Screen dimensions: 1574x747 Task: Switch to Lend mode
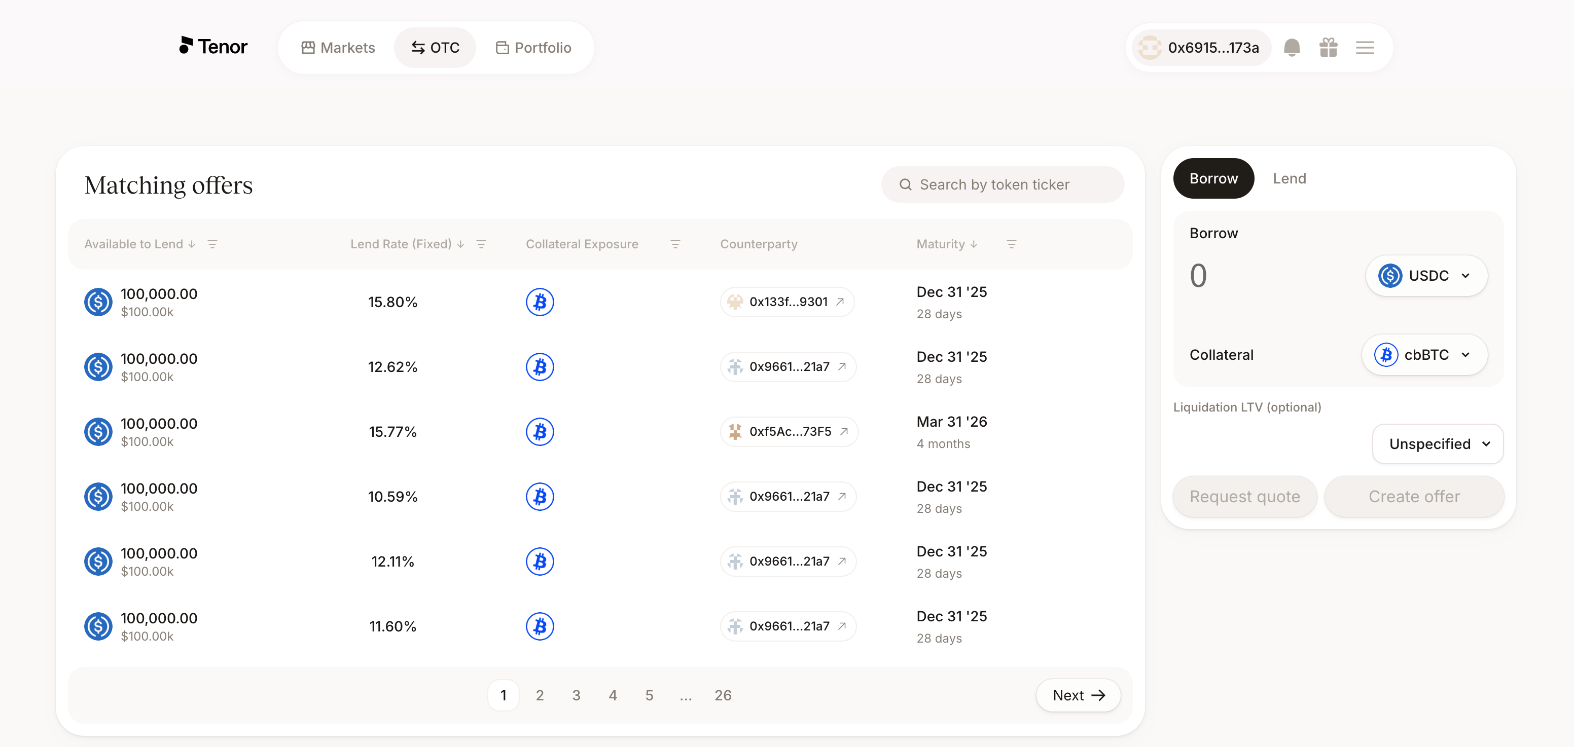(x=1289, y=178)
